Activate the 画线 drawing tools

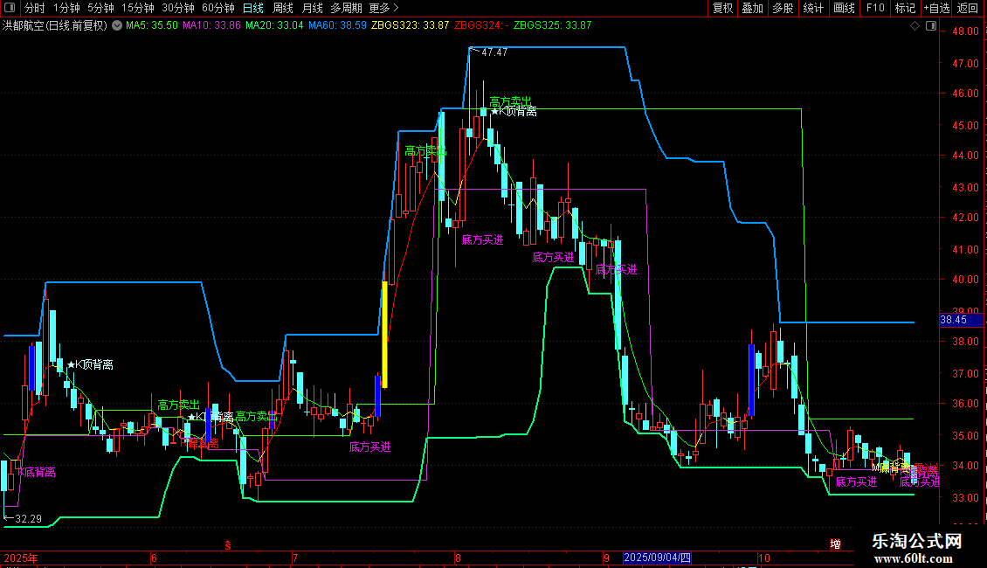click(844, 8)
